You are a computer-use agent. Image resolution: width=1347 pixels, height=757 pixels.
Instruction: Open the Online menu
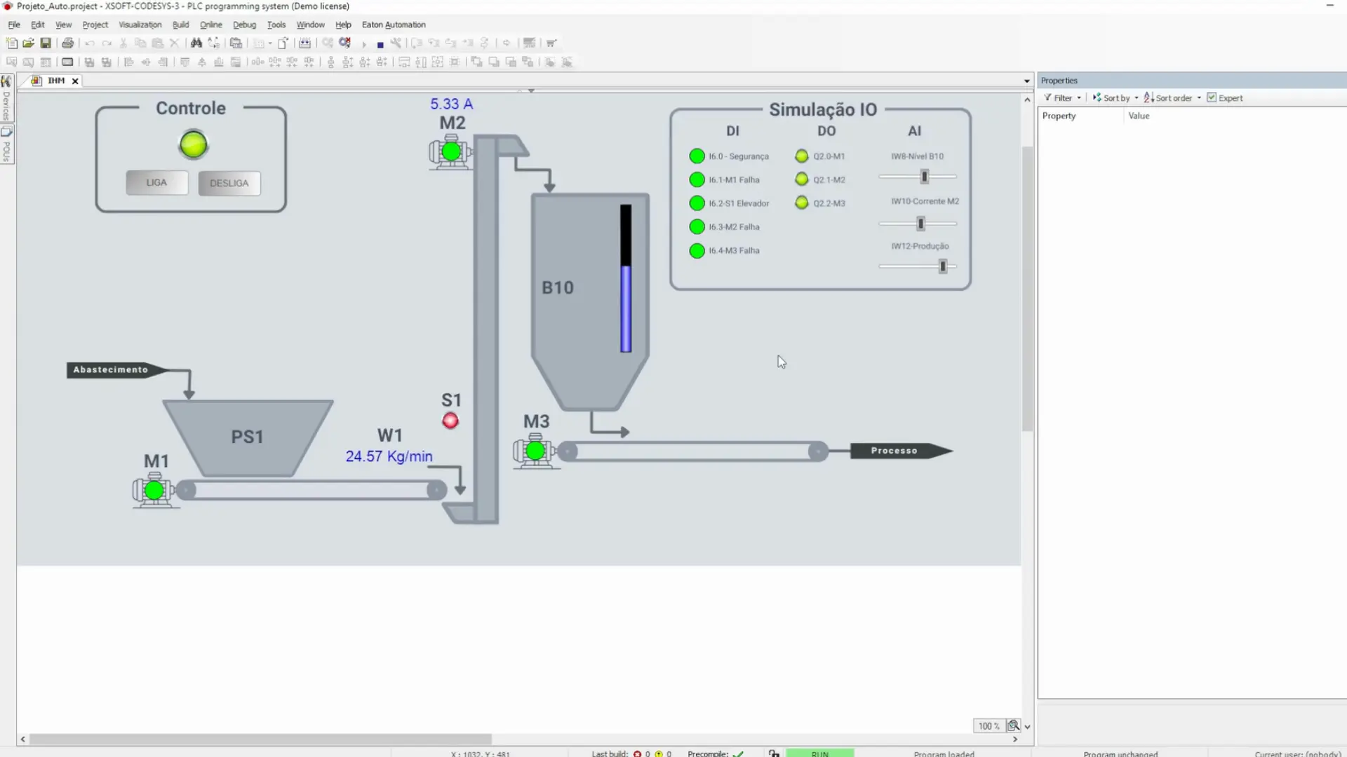coord(210,25)
